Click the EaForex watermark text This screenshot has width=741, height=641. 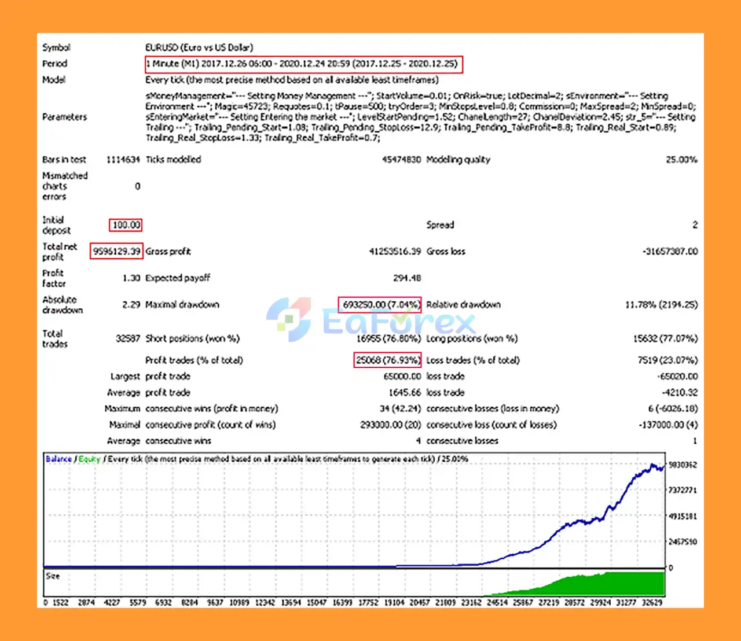398,322
